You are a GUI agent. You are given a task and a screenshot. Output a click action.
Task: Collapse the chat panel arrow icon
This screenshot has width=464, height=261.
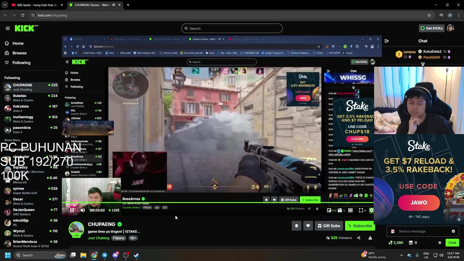coord(386,41)
